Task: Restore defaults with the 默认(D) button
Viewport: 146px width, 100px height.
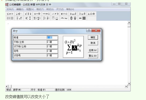Action: coord(93,56)
